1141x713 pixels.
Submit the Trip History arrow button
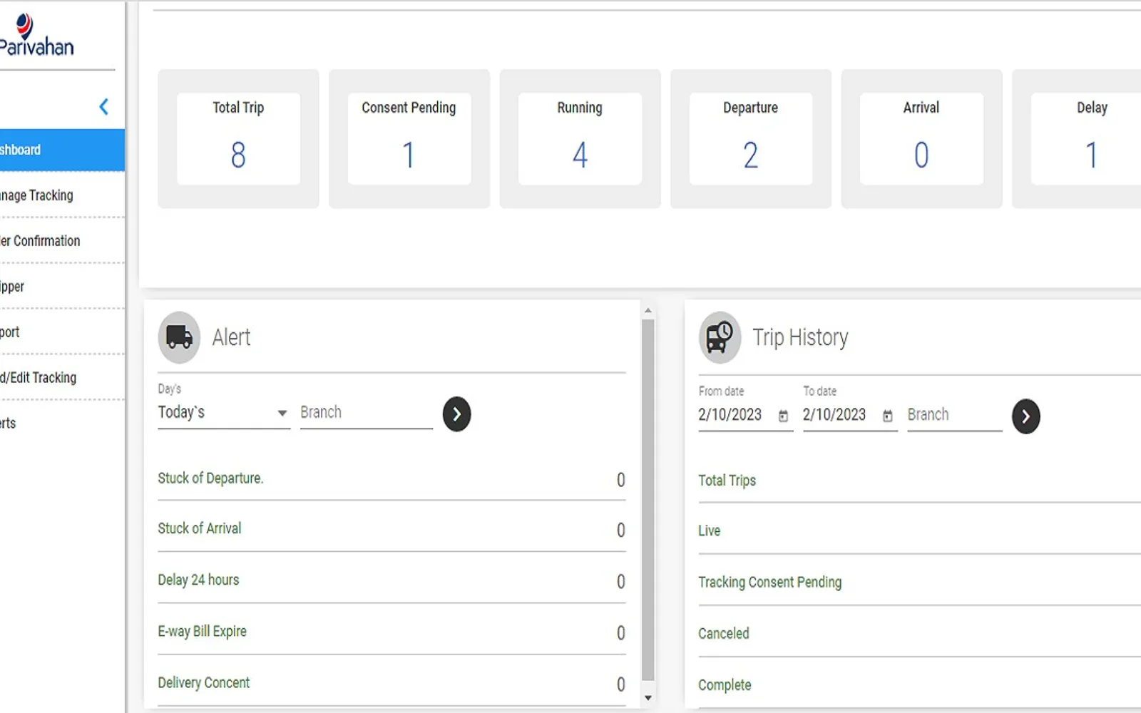point(1025,416)
